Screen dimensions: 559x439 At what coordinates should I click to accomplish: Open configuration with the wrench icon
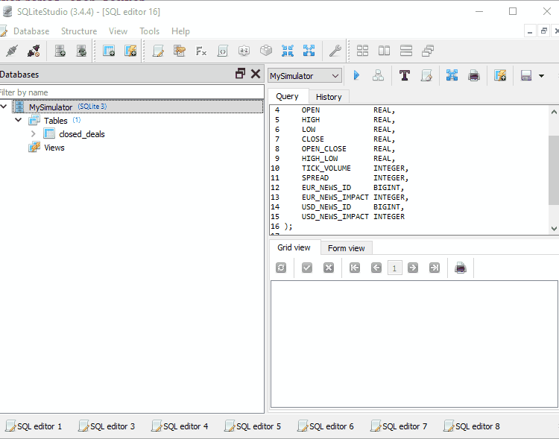point(335,51)
